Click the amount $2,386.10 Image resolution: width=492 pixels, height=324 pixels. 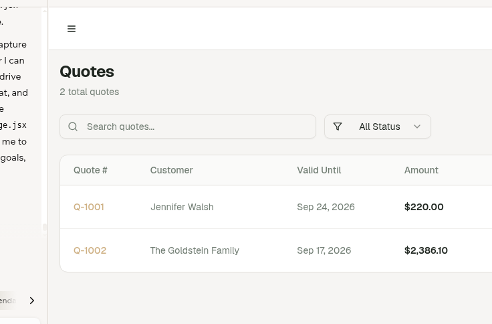(426, 250)
